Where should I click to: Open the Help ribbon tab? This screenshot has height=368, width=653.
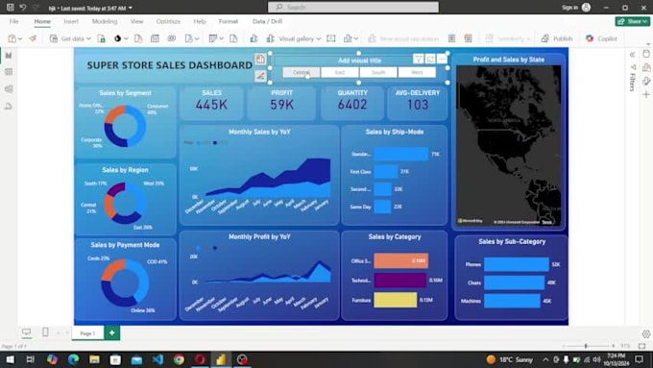(x=200, y=21)
